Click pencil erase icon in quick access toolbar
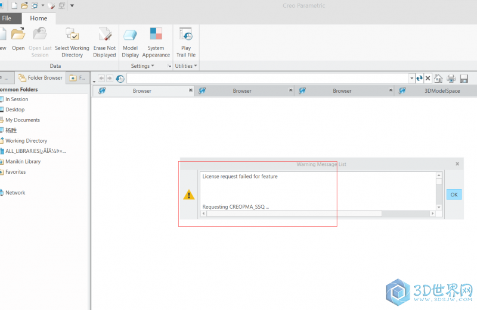The image size is (477, 310). 51,5
